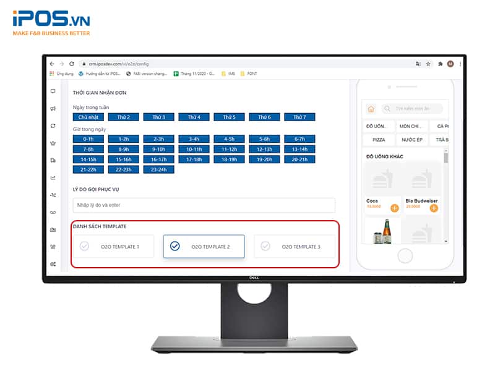
Task: Click the browser reload icon
Action: coord(72,64)
